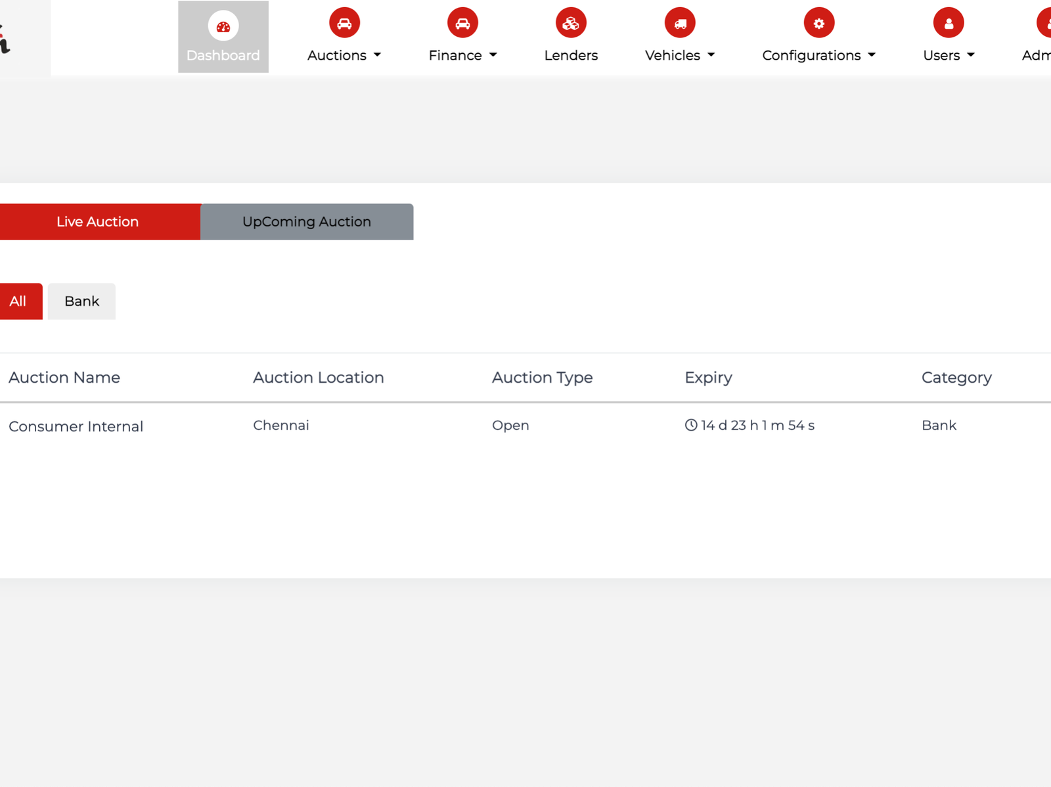This screenshot has width=1051, height=787.
Task: Open the Vehicles dropdown arrow
Action: (711, 56)
